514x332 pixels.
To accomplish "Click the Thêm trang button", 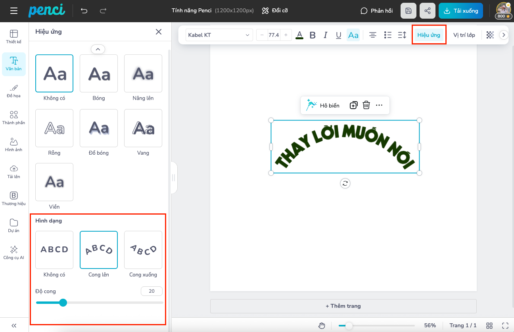I will (x=343, y=306).
